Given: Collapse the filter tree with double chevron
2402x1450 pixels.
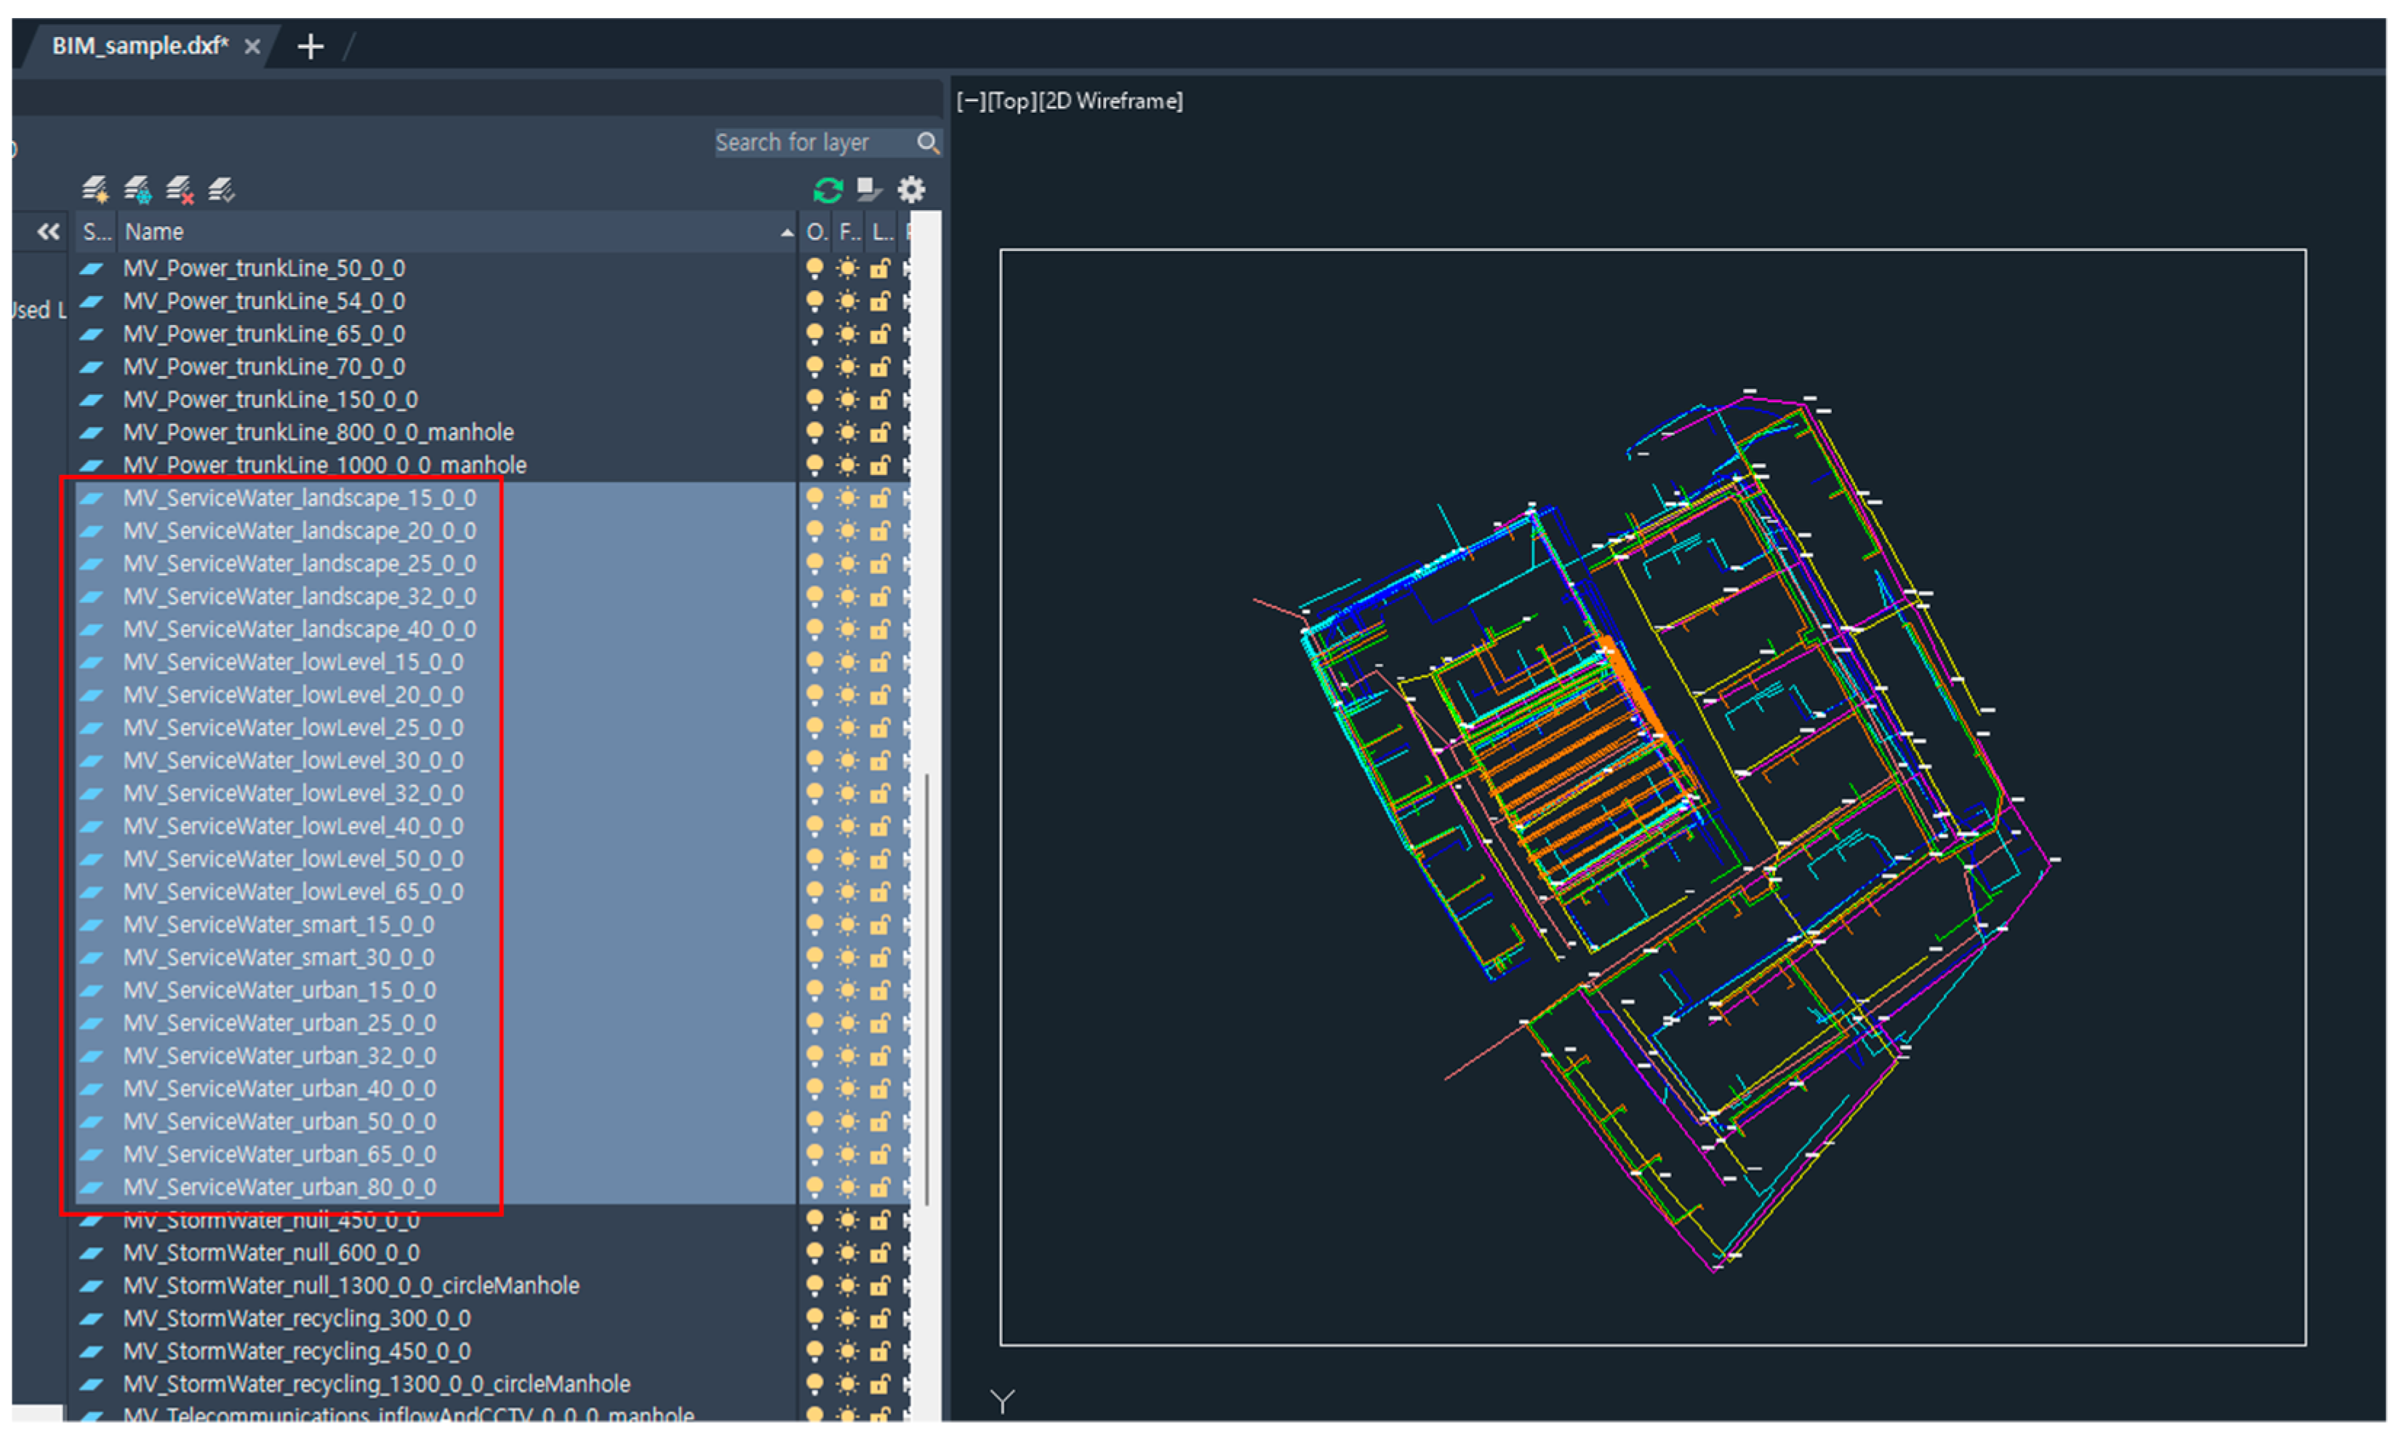Looking at the screenshot, I should pyautogui.click(x=48, y=232).
